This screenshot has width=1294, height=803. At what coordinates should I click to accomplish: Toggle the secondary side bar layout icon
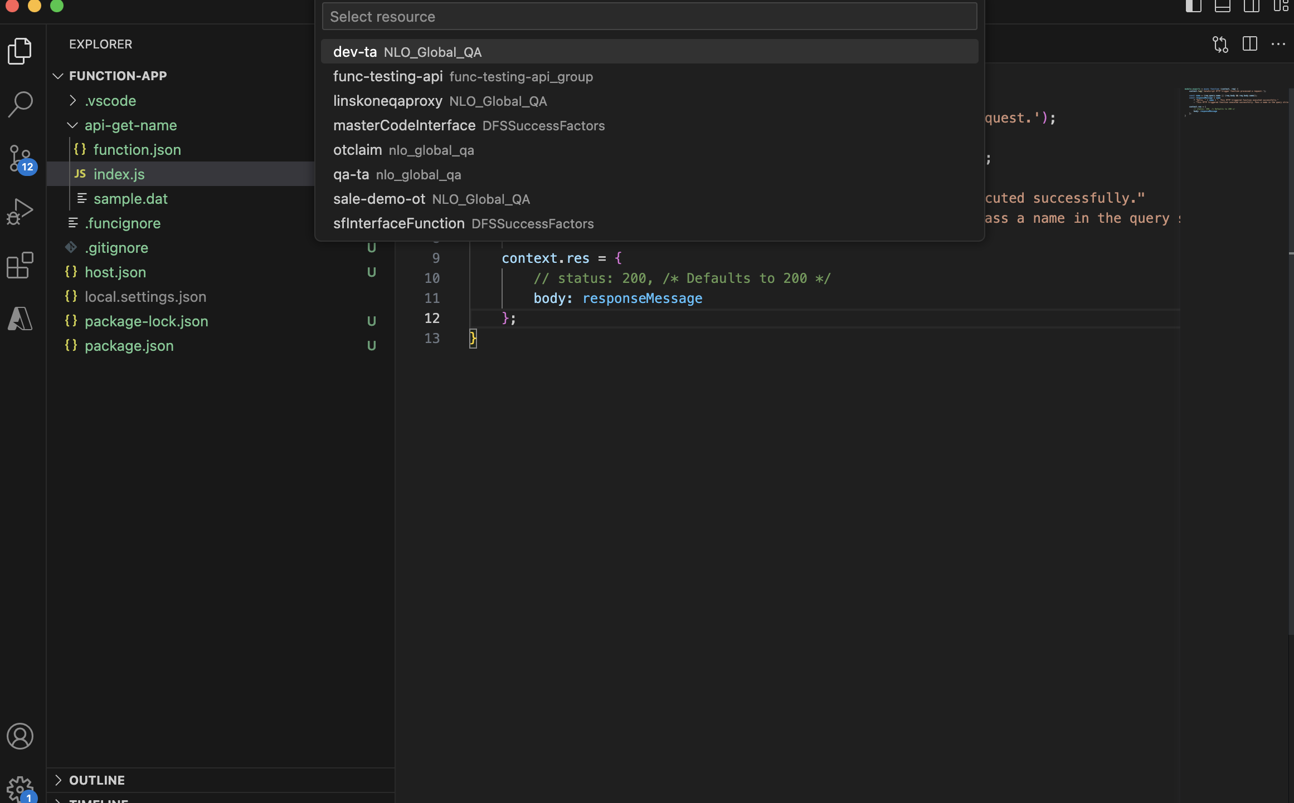pos(1252,6)
